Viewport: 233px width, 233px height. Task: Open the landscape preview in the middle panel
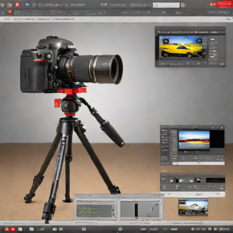point(194,140)
